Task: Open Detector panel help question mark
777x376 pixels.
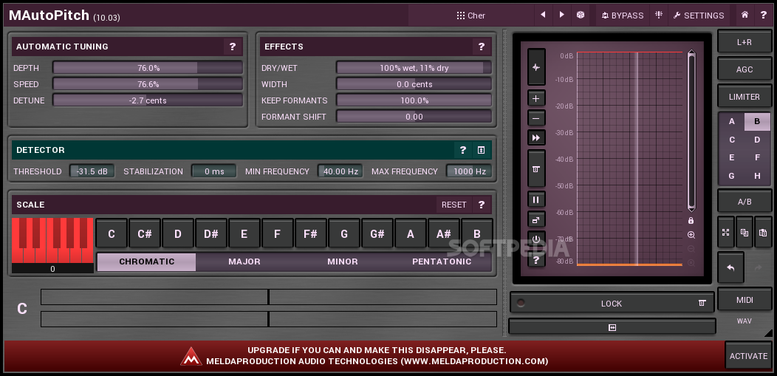Action: 463,150
